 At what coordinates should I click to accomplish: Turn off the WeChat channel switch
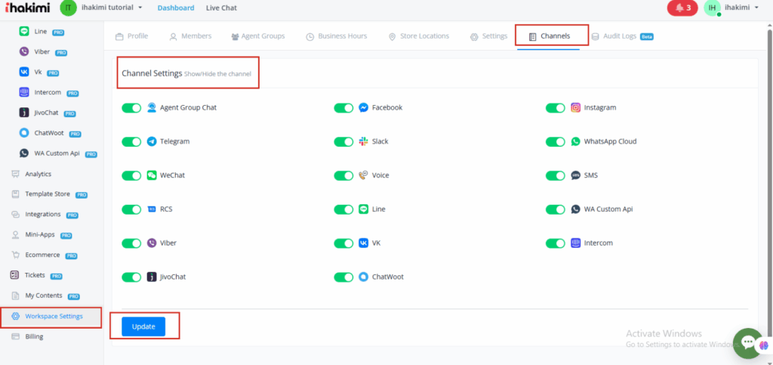pos(131,175)
